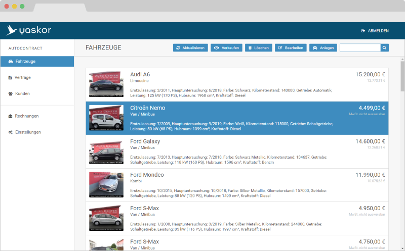Select the Citroën Nemo title
Viewport: 405px width, 251px height.
coord(147,108)
